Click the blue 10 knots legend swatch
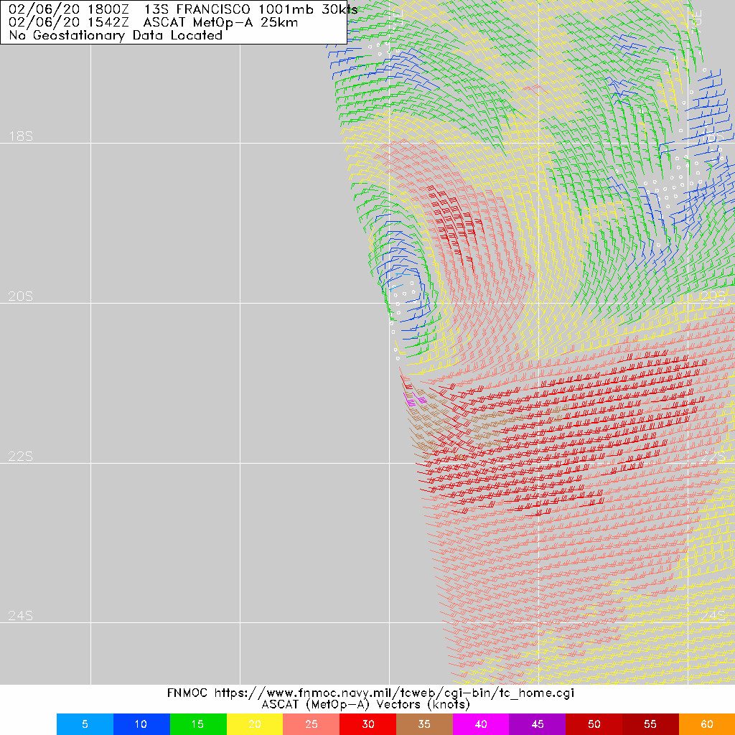 pos(141,724)
